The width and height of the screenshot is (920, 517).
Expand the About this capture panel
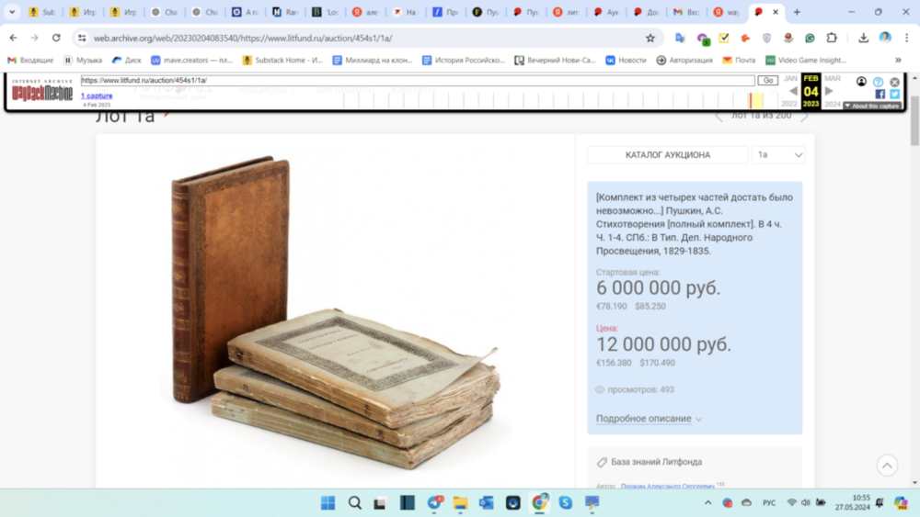pos(871,106)
